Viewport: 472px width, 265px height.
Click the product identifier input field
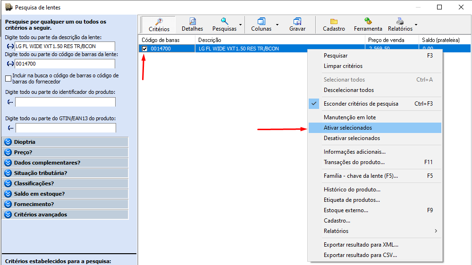coord(65,102)
